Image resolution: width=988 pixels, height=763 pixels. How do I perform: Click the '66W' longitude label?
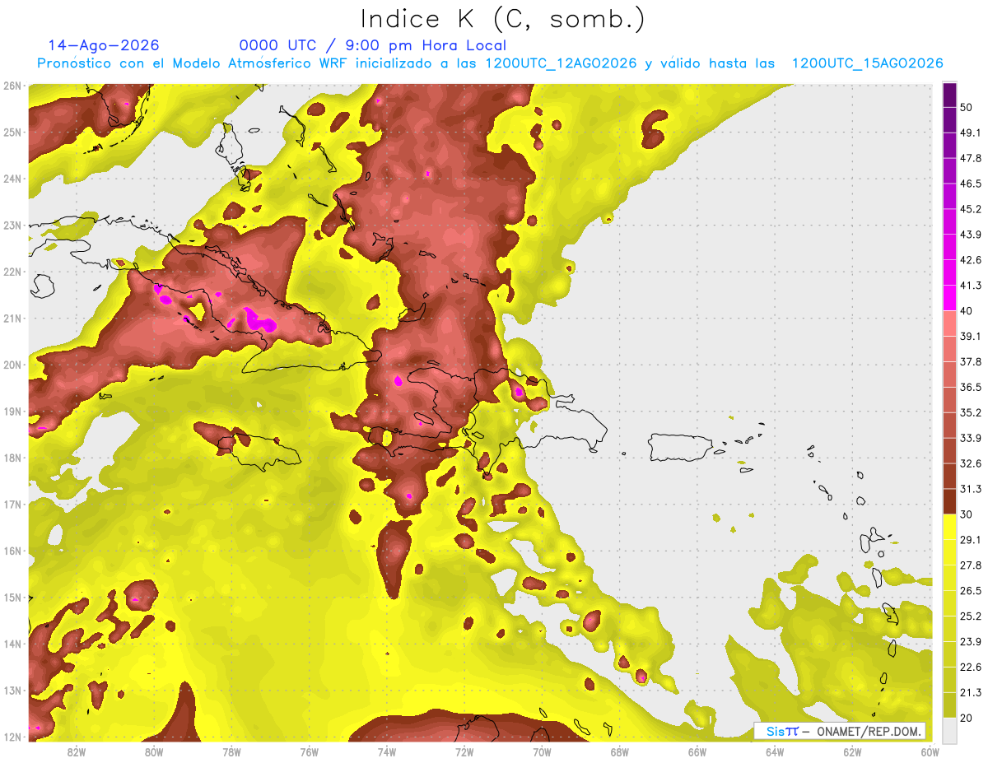(697, 751)
